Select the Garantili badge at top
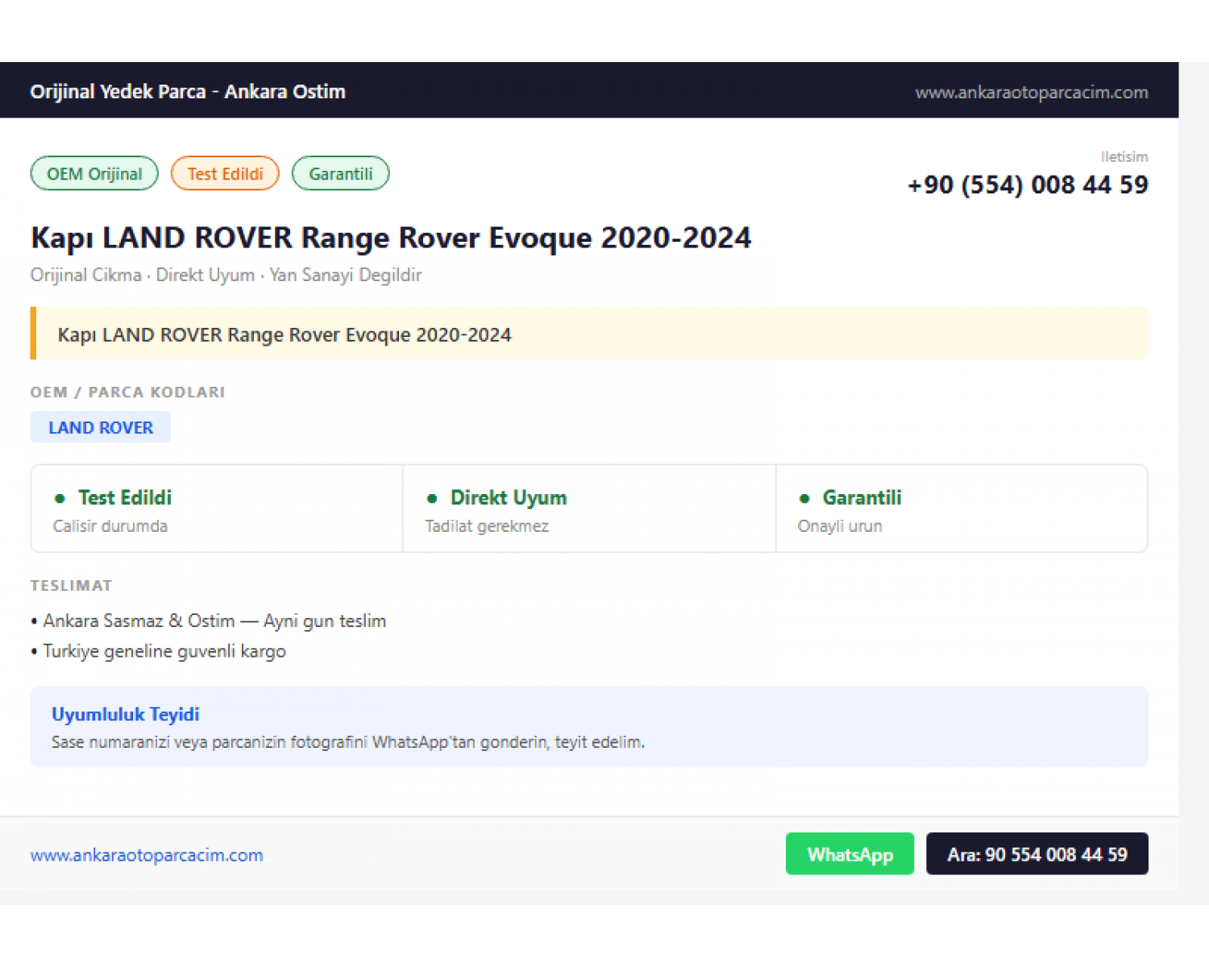Image resolution: width=1209 pixels, height=967 pixels. tap(340, 173)
